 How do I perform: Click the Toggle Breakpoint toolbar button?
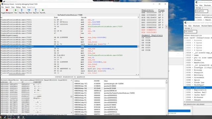(x=7, y=11)
